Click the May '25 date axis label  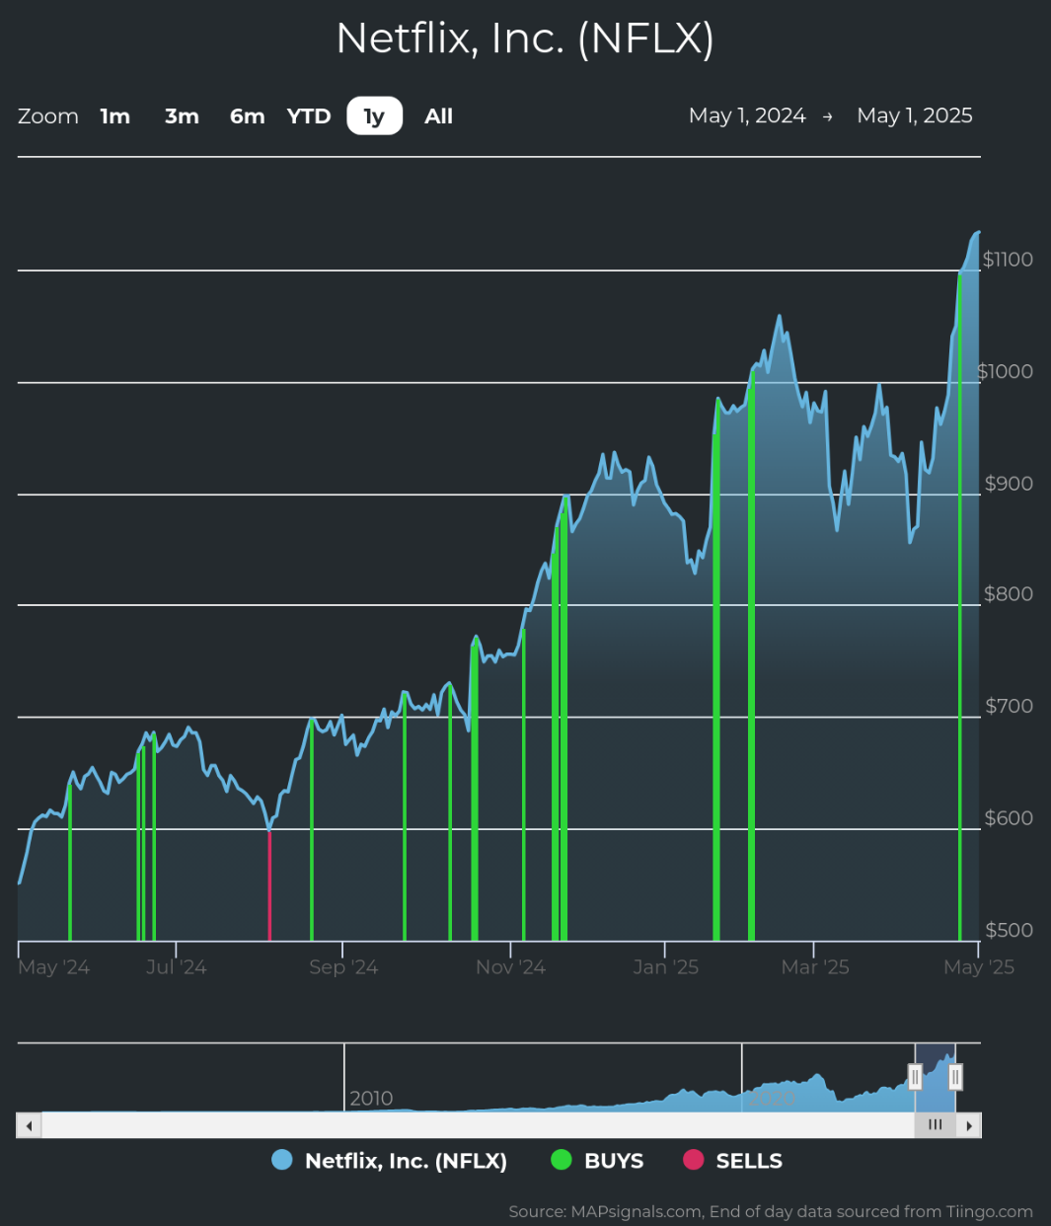979,967
